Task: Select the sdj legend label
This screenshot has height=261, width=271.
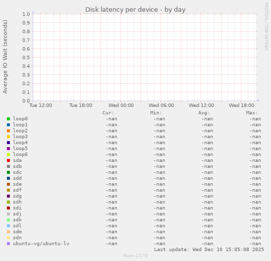Action: coord(17,214)
